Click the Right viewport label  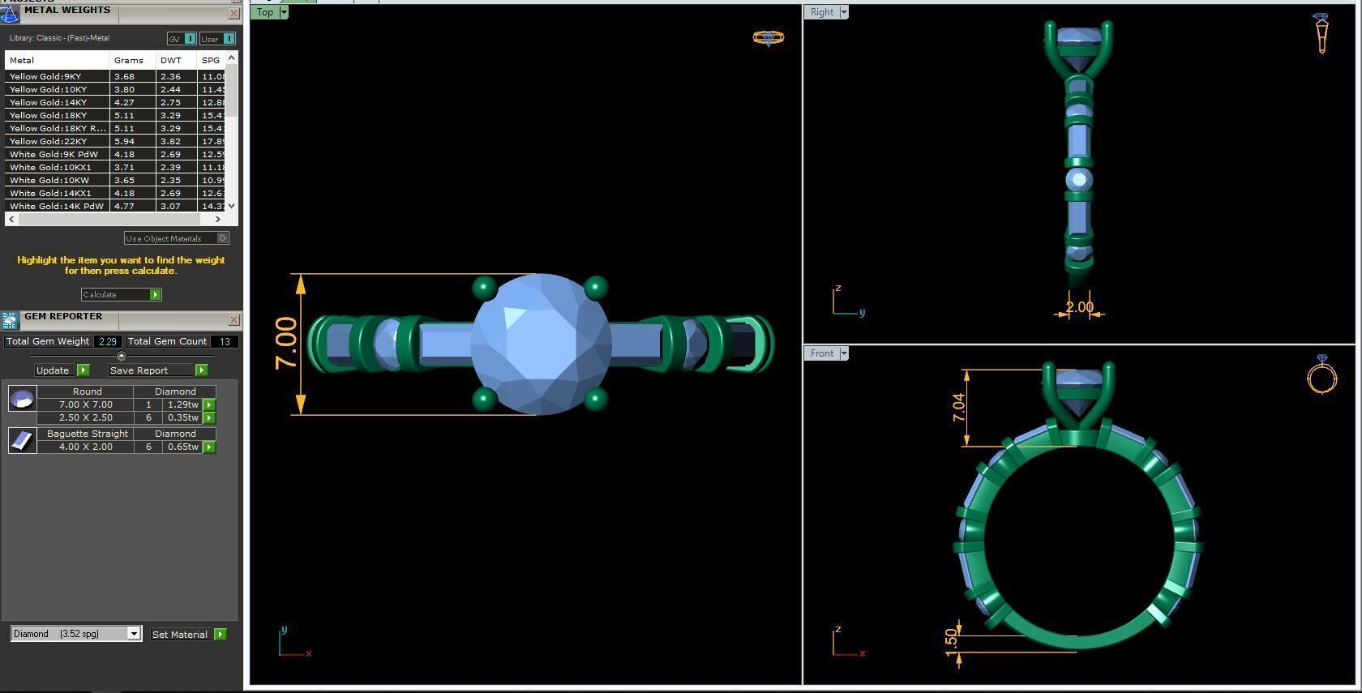[x=822, y=12]
